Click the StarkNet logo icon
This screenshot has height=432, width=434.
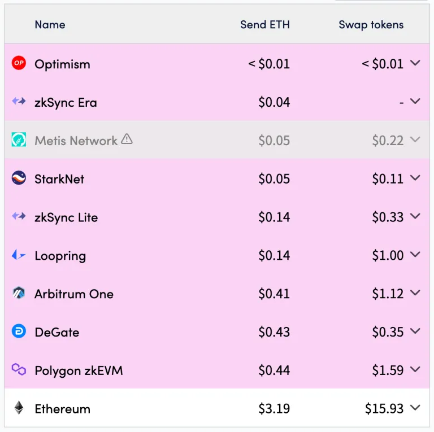[19, 179]
